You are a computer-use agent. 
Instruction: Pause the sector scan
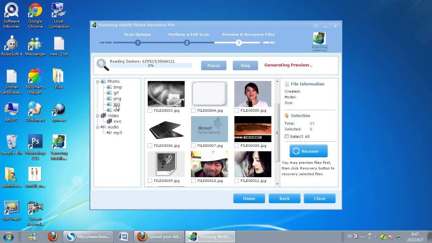pyautogui.click(x=214, y=65)
